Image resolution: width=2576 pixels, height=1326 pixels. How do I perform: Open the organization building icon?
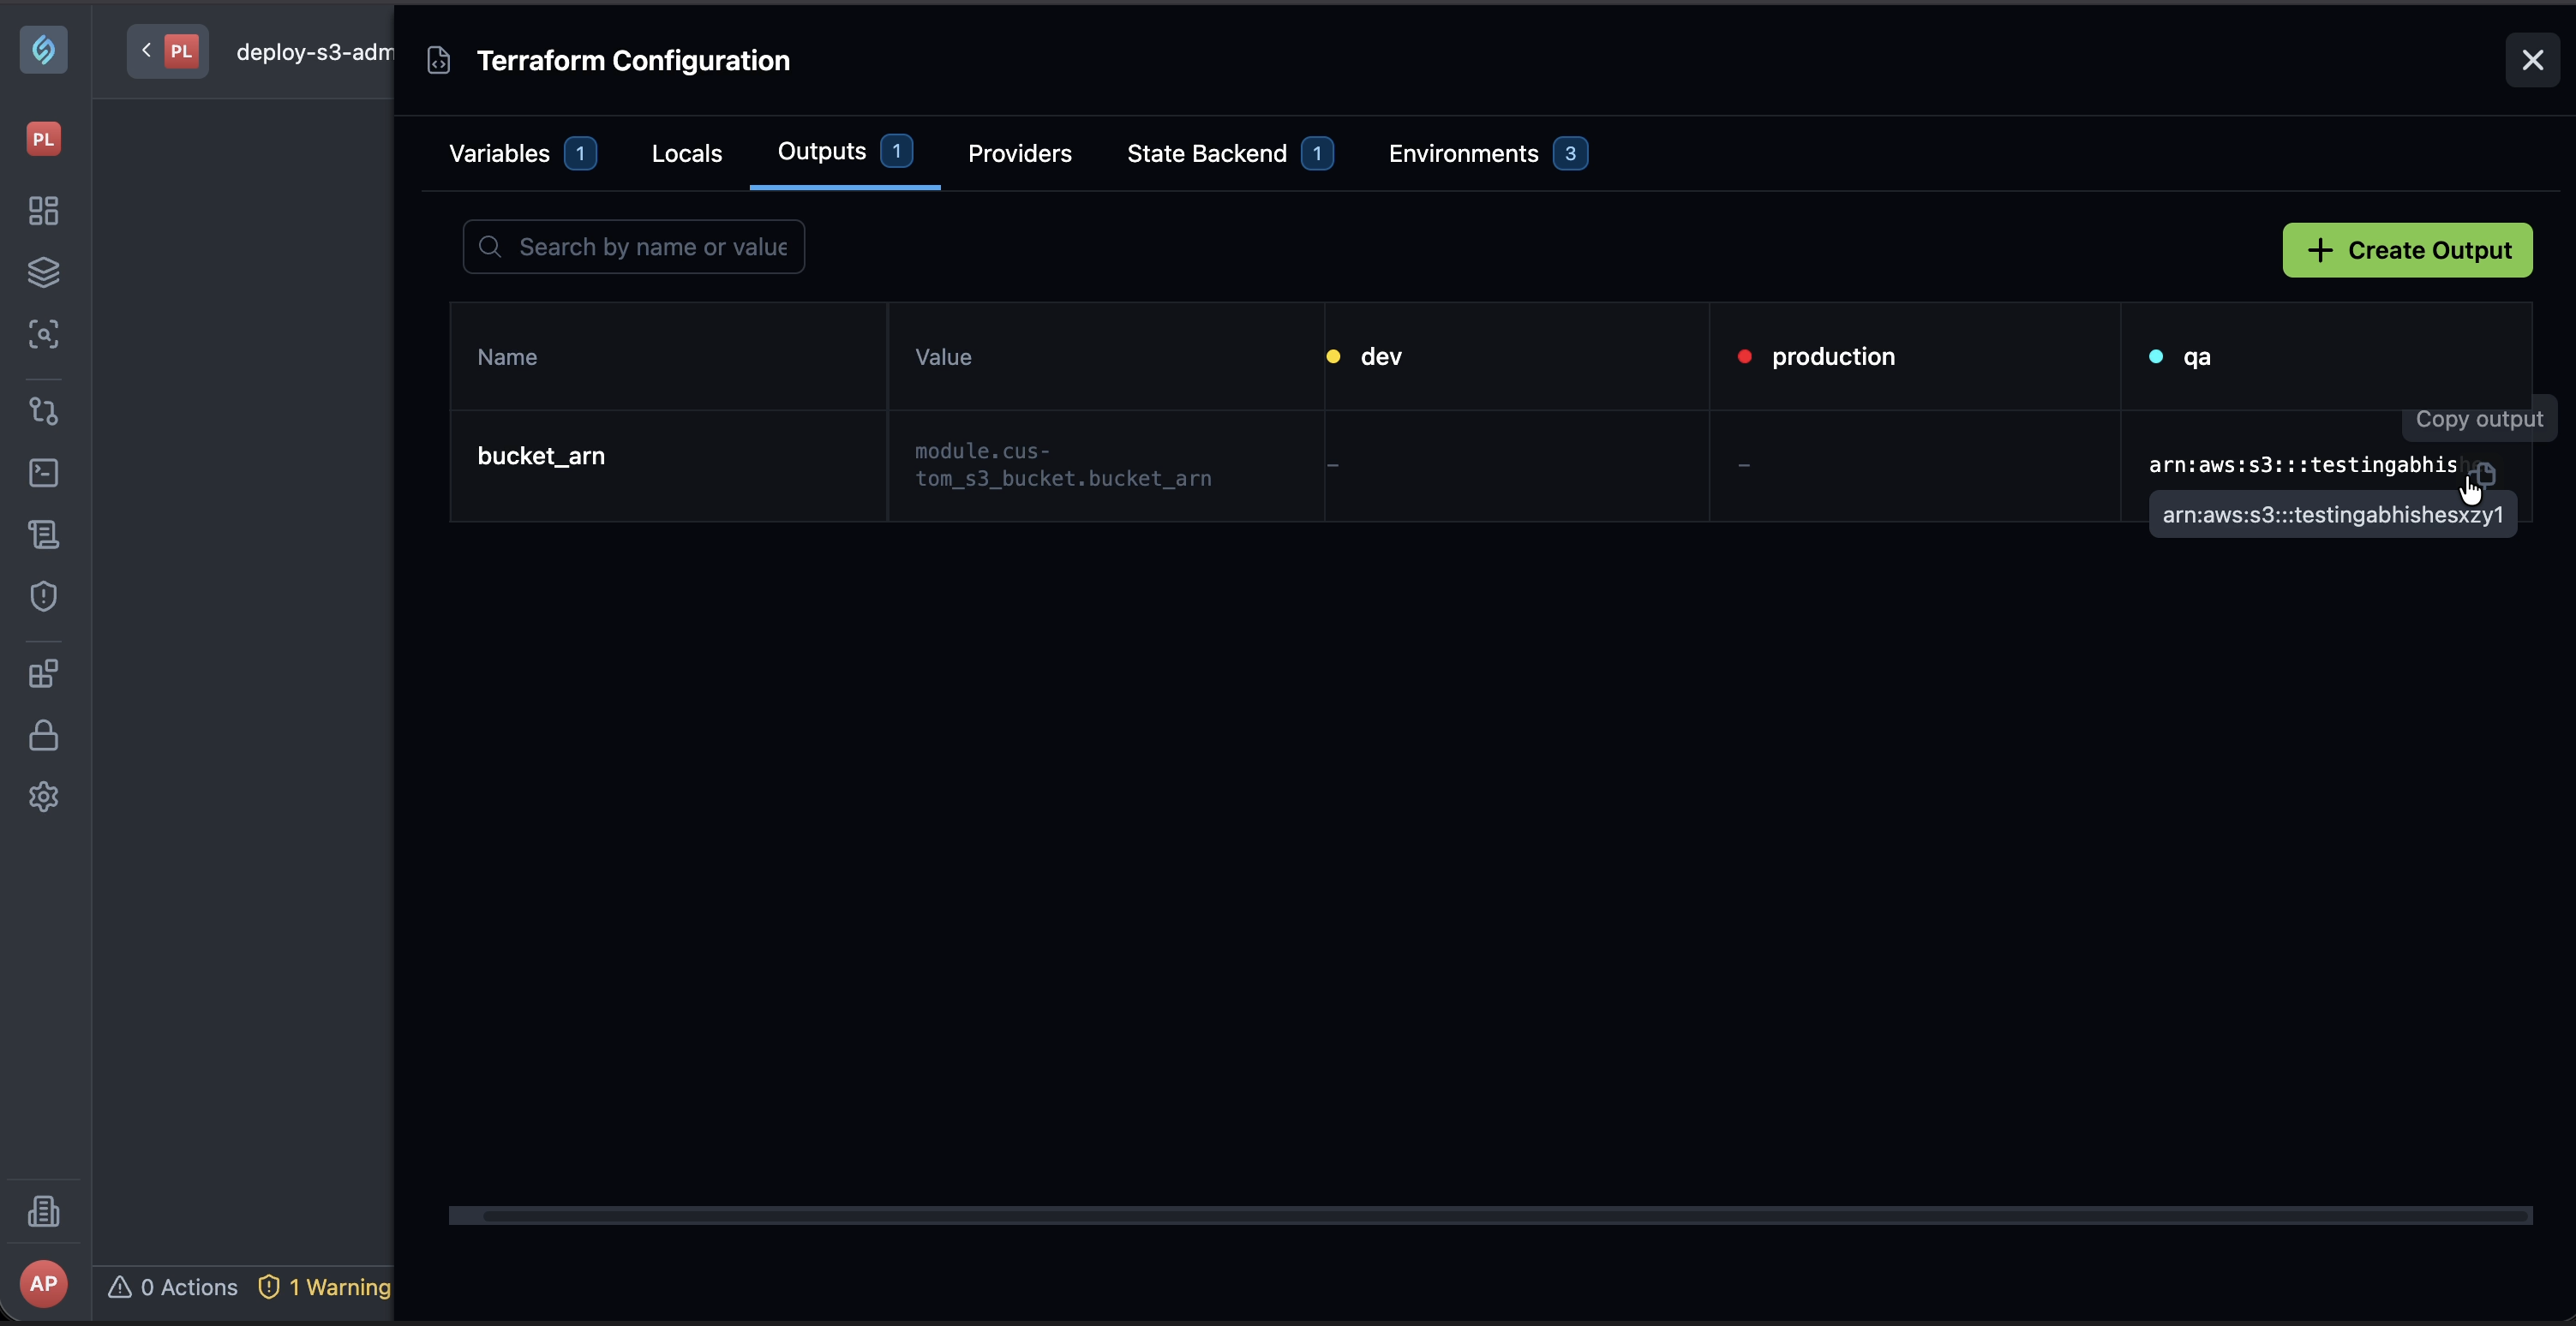(43, 1211)
